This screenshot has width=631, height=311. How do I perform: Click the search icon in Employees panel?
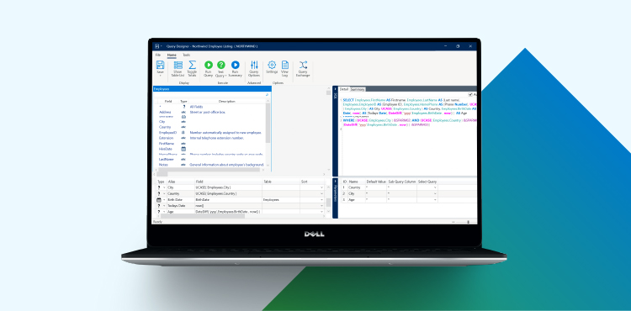point(268,95)
